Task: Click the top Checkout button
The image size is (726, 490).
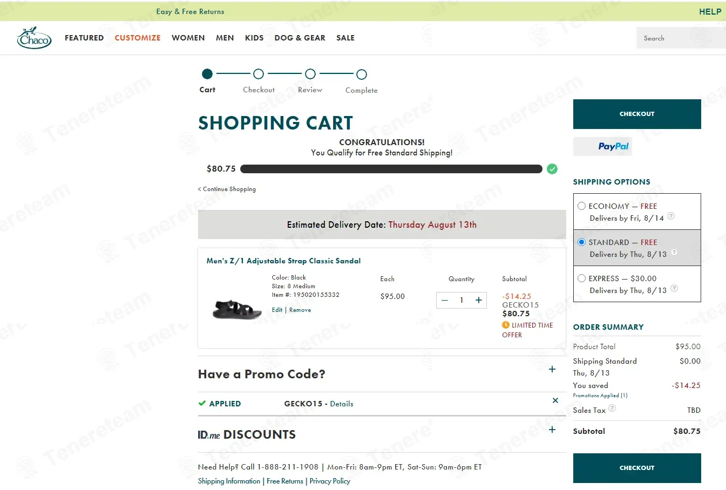Action: [637, 114]
